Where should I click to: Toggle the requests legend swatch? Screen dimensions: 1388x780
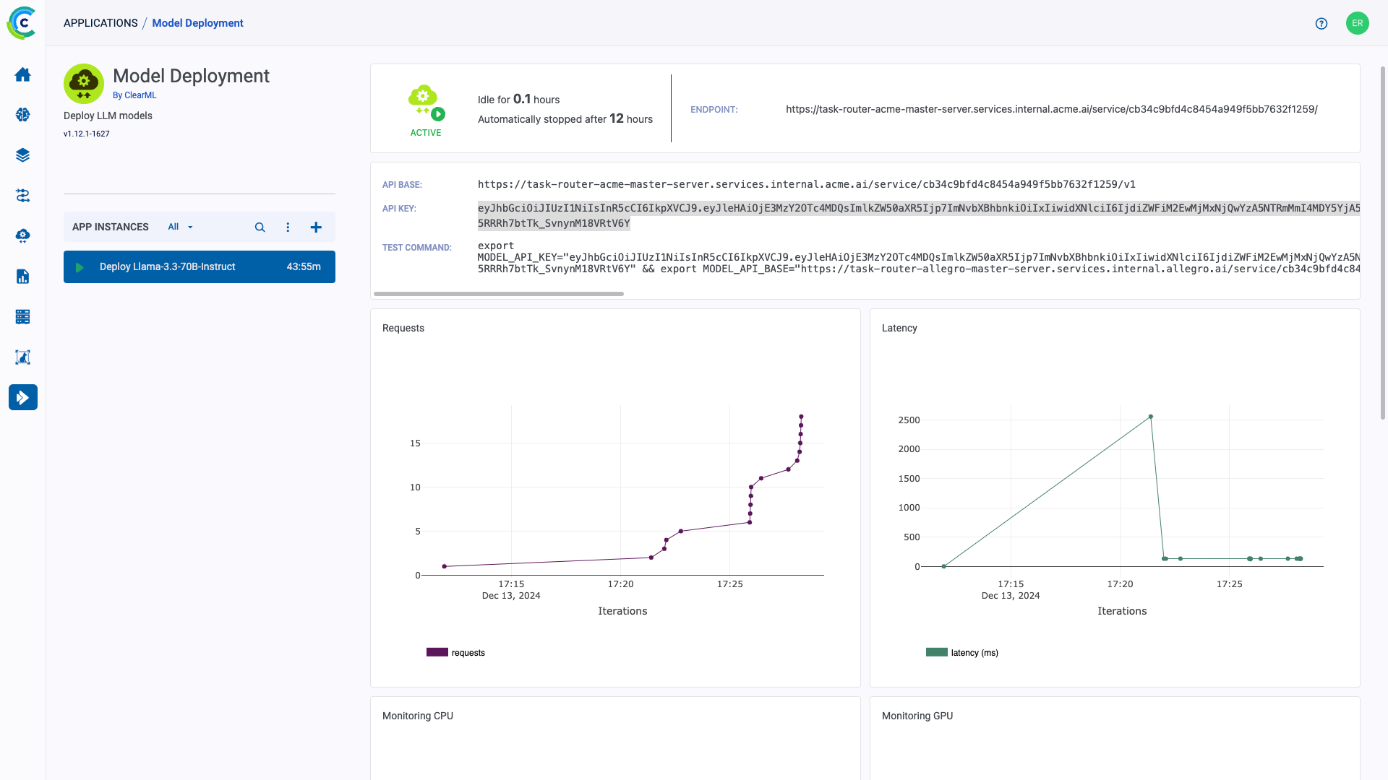(437, 652)
